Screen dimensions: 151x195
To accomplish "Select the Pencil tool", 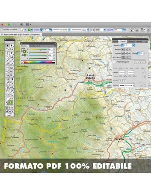I will (12, 60).
